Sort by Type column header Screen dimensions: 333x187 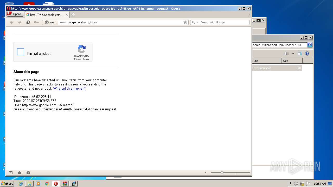[267, 61]
